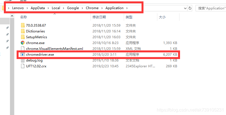Expand the chevron after Chrome in path
The height and width of the screenshot is (115, 226).
102,8
